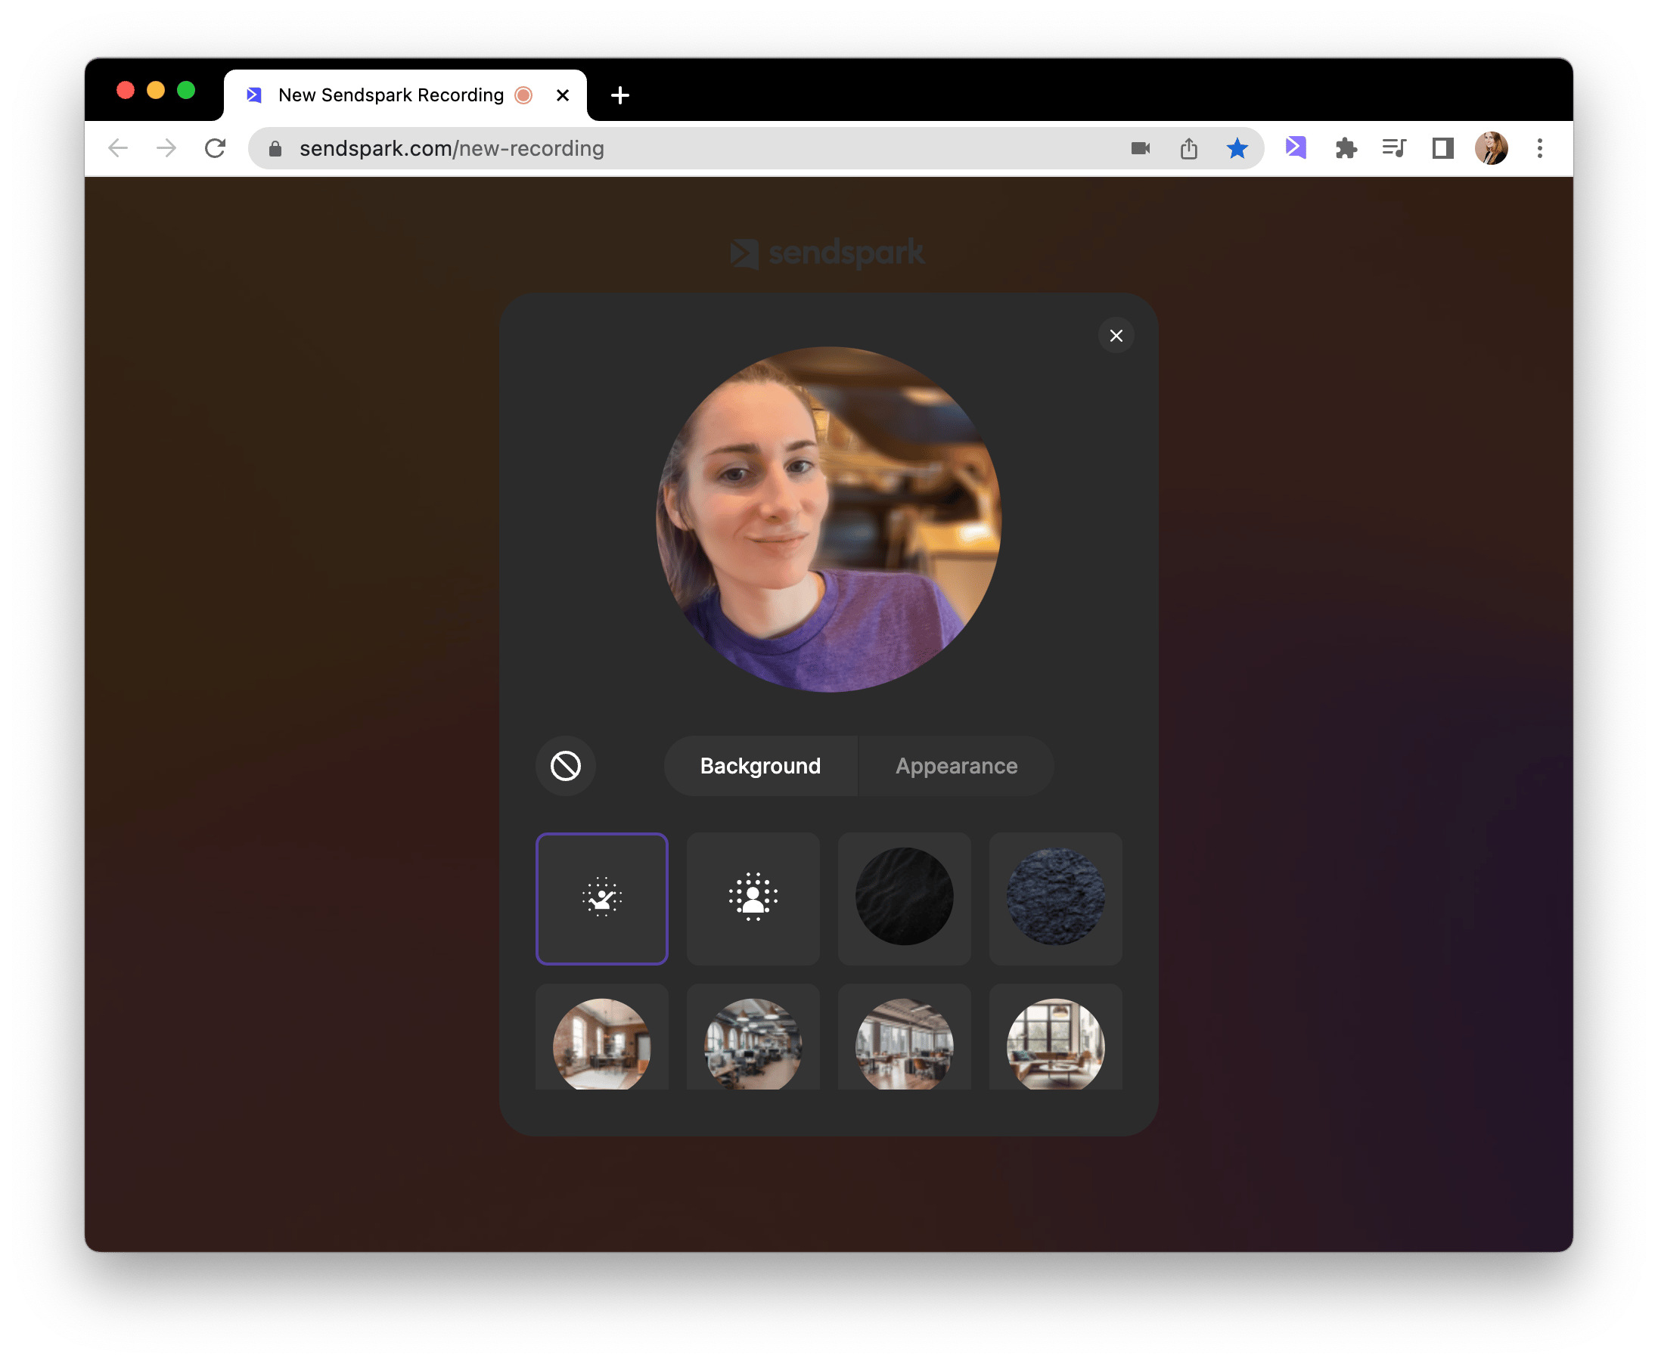Close the camera settings dialog
The width and height of the screenshot is (1658, 1364).
(x=1116, y=336)
